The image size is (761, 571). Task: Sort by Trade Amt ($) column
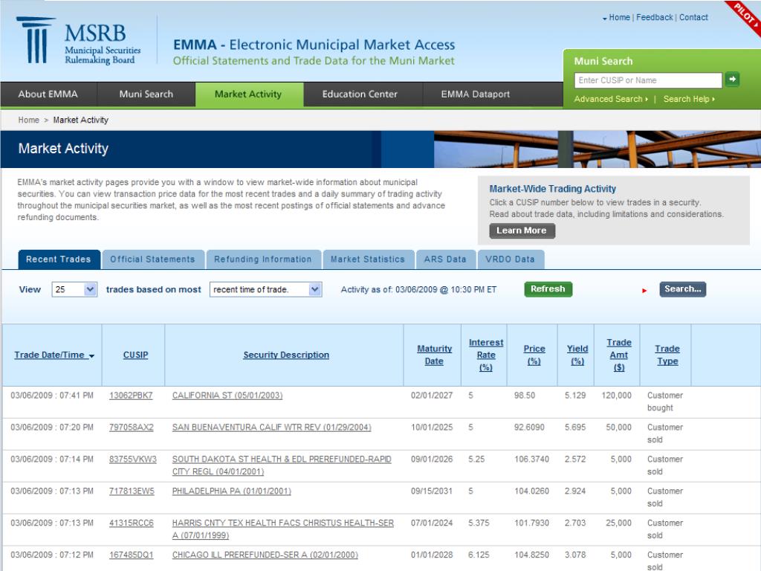tap(619, 355)
